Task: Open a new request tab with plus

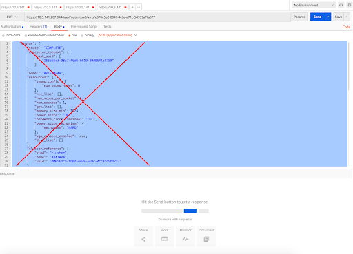Action: [x=132, y=7]
